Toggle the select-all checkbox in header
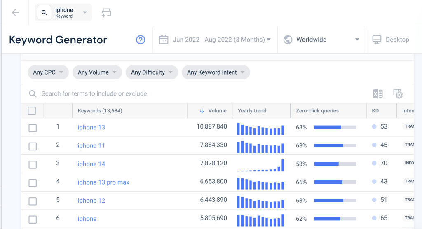This screenshot has width=422, height=229. [32, 111]
